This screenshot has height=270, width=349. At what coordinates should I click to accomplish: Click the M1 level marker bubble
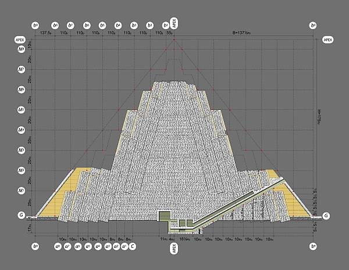point(22,190)
